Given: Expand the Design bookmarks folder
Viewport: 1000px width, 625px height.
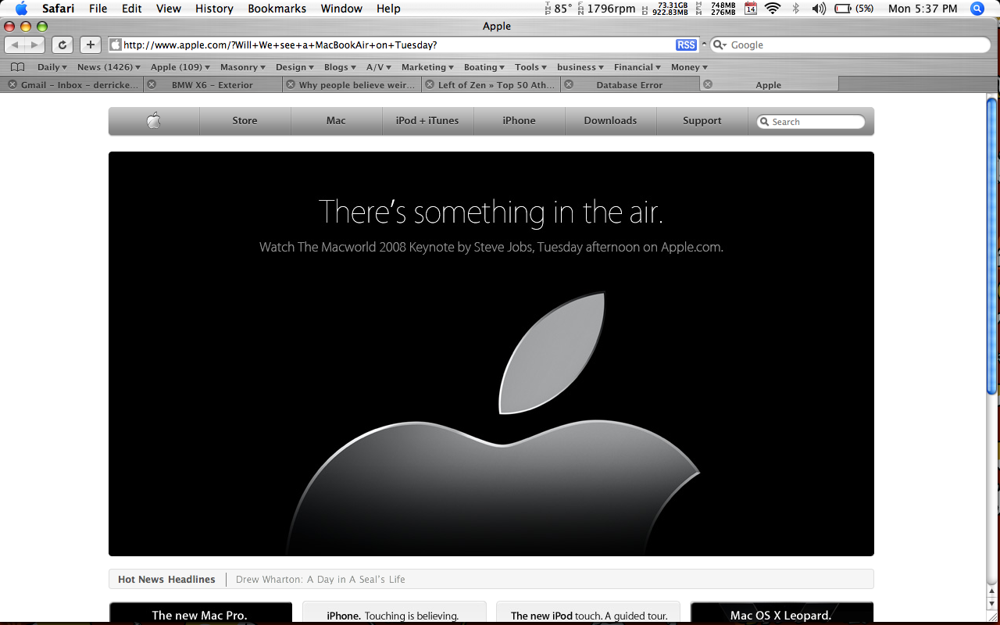Looking at the screenshot, I should [295, 67].
